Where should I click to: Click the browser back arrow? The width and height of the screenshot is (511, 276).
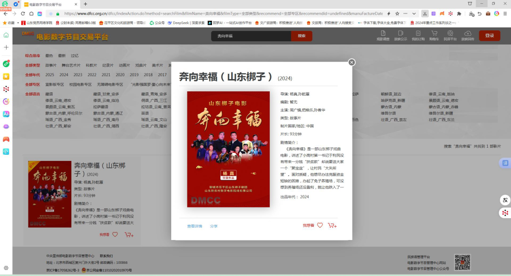6,14
